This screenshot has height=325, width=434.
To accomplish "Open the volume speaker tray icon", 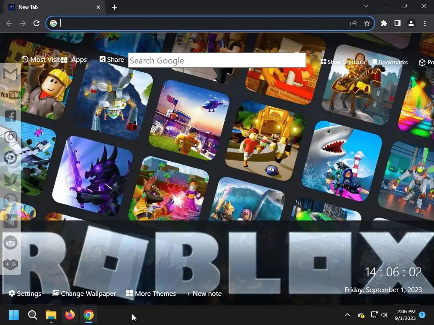I will click(x=384, y=315).
